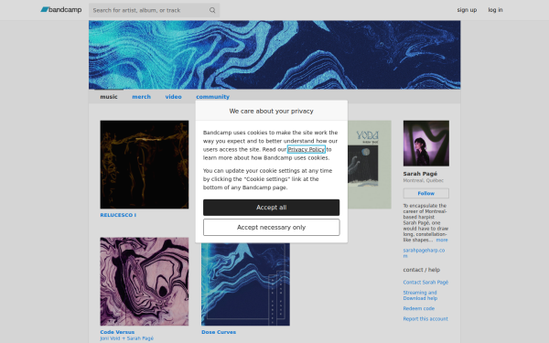
Task: Open the YODA album cover
Action: [370, 165]
